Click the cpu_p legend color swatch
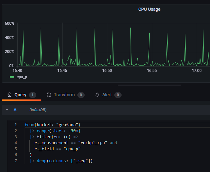Image resolution: width=210 pixels, height=172 pixels. (x=12, y=77)
